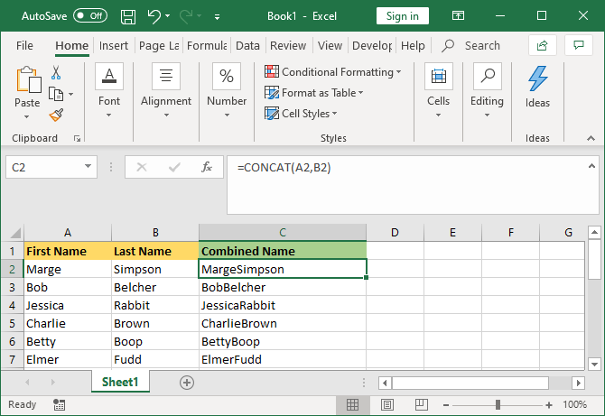This screenshot has width=605, height=416.
Task: Expand the Cell Styles dropdown
Action: click(x=302, y=113)
